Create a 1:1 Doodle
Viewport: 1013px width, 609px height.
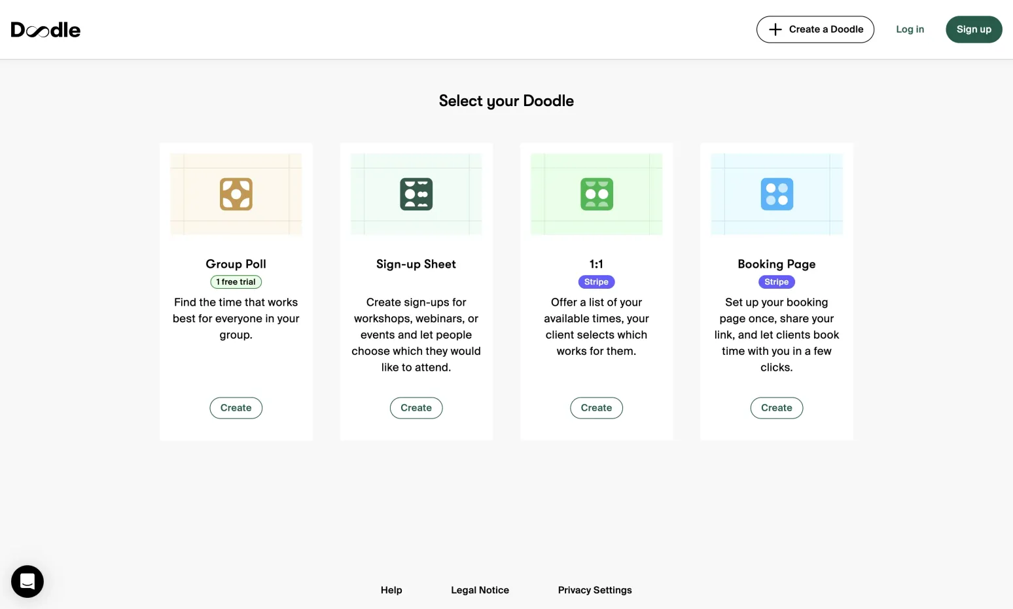click(597, 408)
